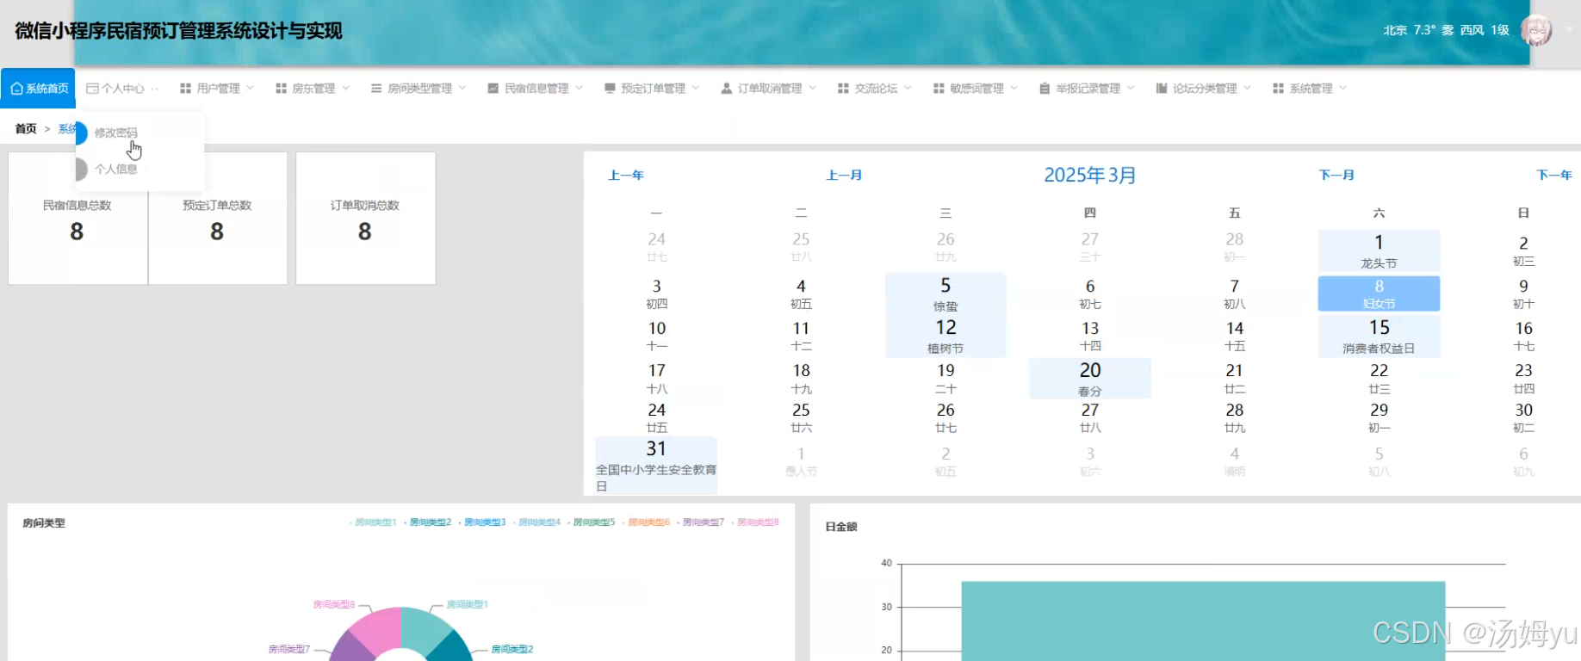Screen dimensions: 1581x661
Task: Click the grid icon beside 系统管理
Action: pyautogui.click(x=1278, y=89)
